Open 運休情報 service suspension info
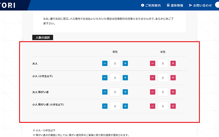This screenshot has width=219, height=137. coord(175,5)
